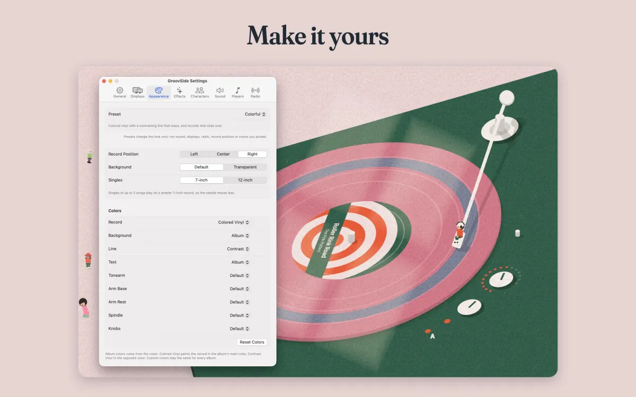Set Record Position to Center
The width and height of the screenshot is (636, 397).
point(223,154)
